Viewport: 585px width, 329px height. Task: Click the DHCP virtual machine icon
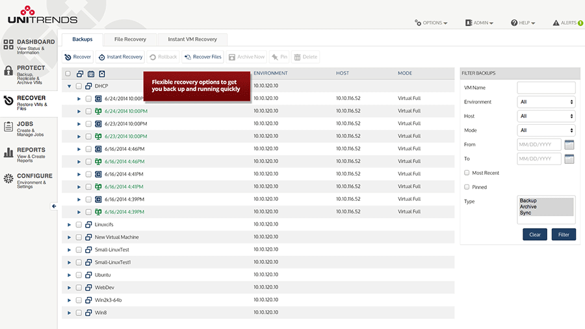[x=88, y=86]
